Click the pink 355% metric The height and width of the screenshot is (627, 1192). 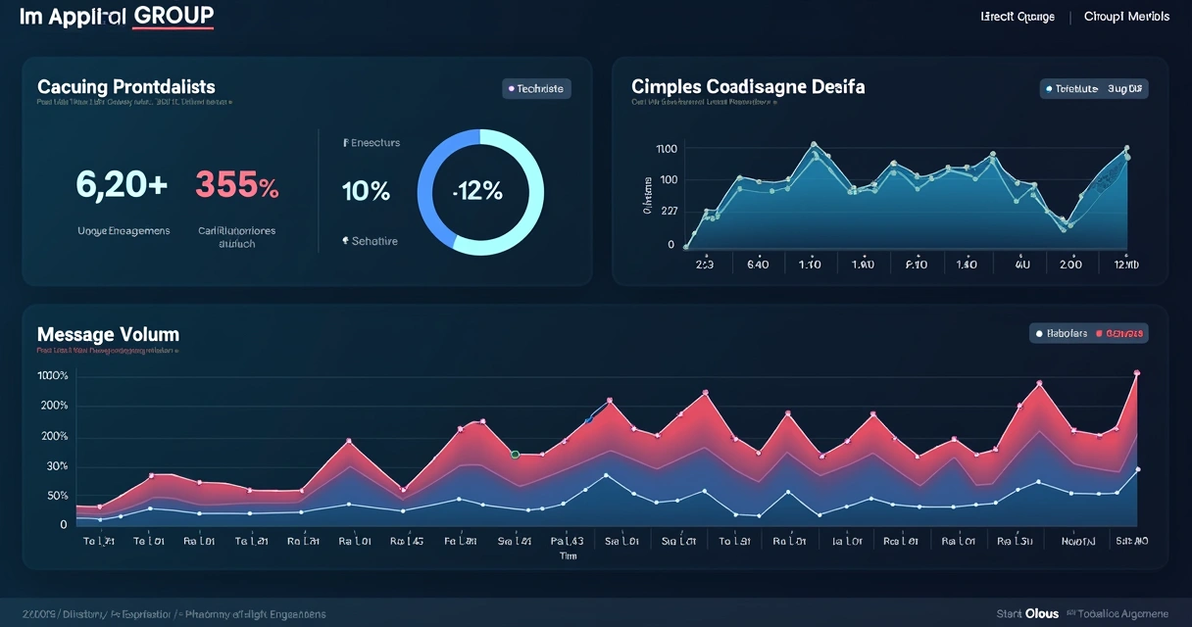237,184
